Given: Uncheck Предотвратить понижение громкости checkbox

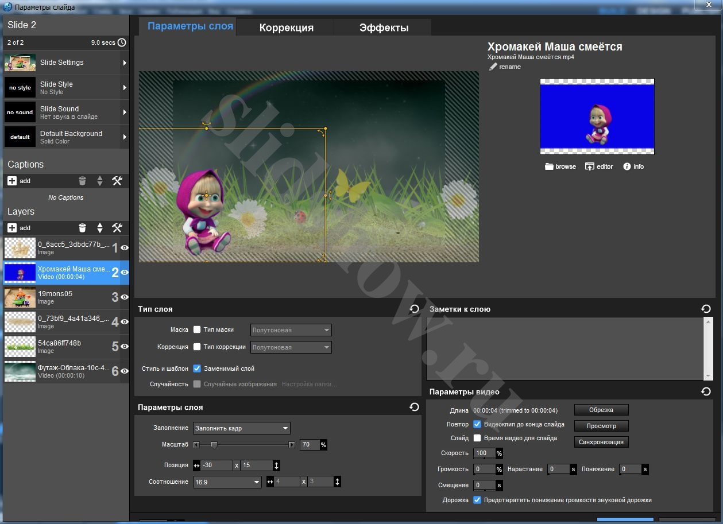Looking at the screenshot, I should coord(477,500).
